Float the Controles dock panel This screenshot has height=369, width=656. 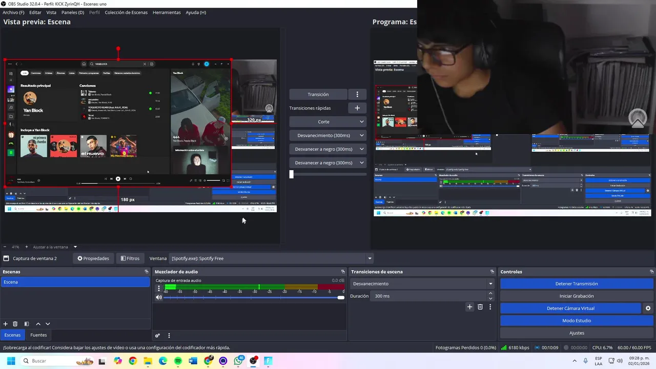coord(652,272)
